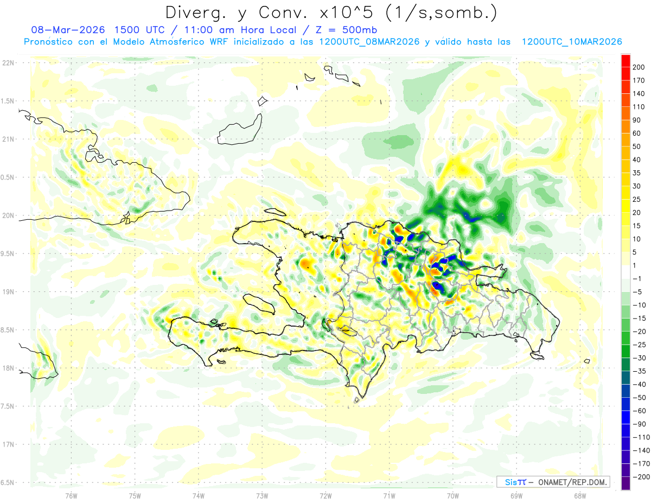Click the '72W' longitude label
651x503 pixels.
click(325, 495)
